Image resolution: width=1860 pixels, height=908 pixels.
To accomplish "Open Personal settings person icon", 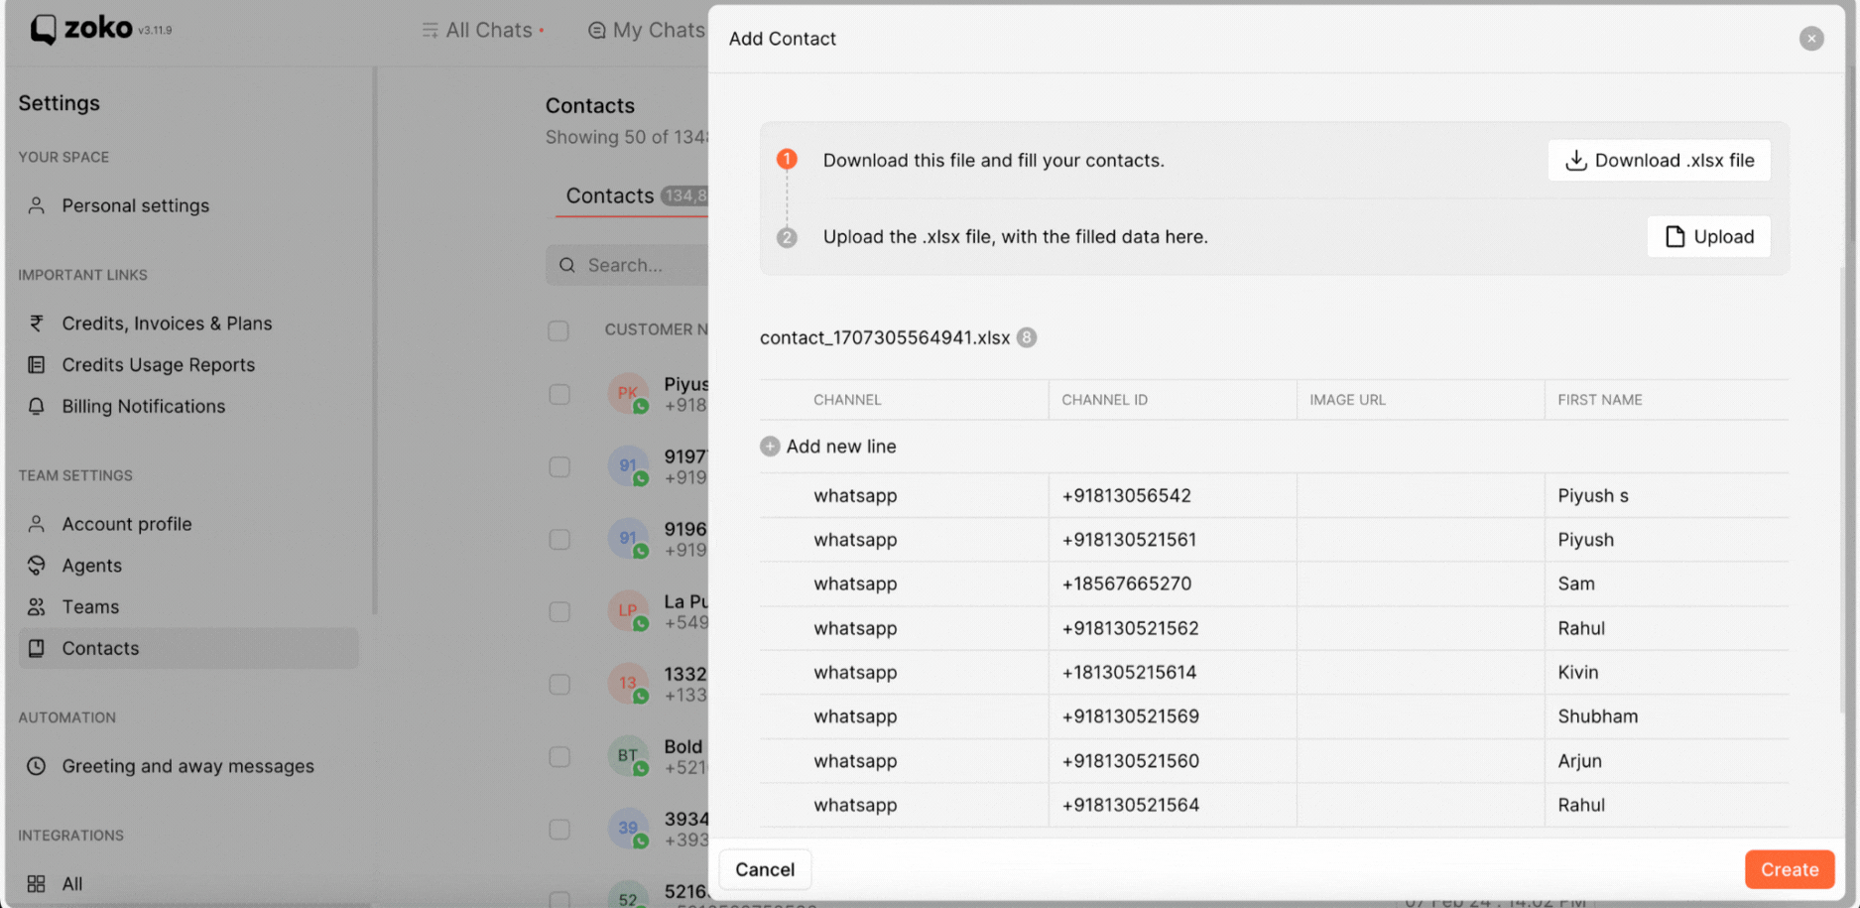I will pos(37,205).
